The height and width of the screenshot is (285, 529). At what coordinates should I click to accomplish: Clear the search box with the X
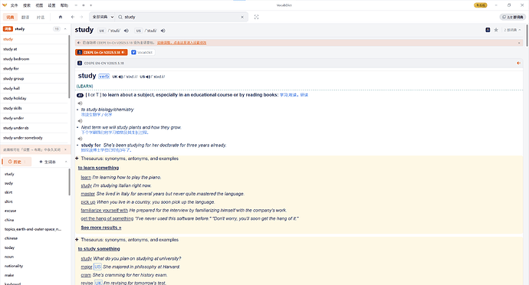(x=242, y=17)
